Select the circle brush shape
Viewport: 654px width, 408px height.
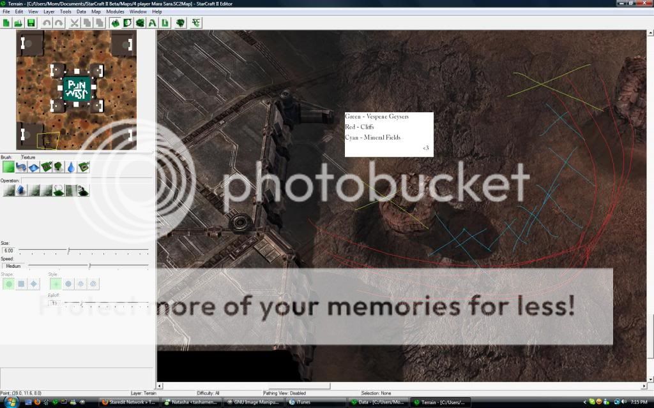pyautogui.click(x=9, y=284)
